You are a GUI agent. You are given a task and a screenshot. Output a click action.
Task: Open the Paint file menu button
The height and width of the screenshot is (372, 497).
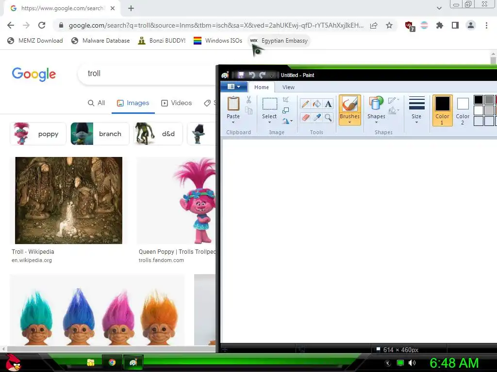(234, 87)
